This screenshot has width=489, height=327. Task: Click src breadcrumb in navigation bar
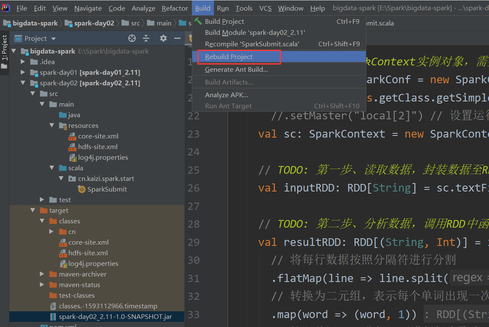(x=131, y=23)
